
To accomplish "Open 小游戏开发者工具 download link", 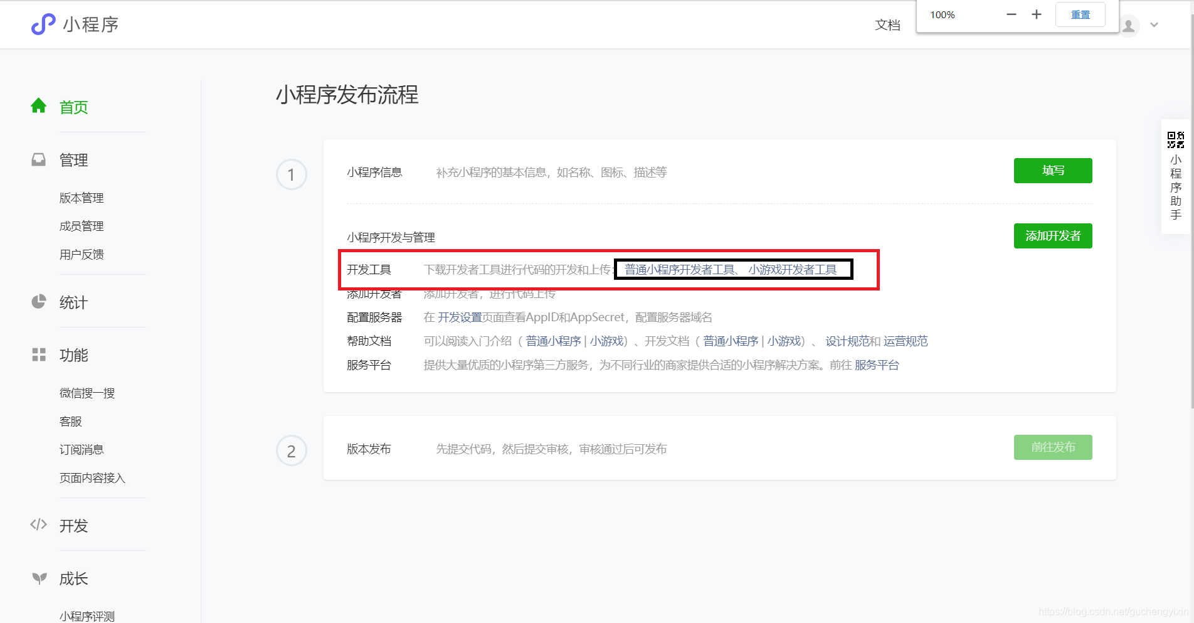I will (x=792, y=270).
